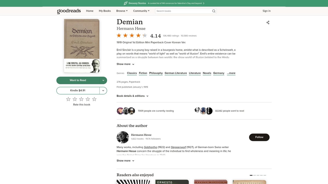Open the German Literature genre link
The image size is (328, 184).
176,73
